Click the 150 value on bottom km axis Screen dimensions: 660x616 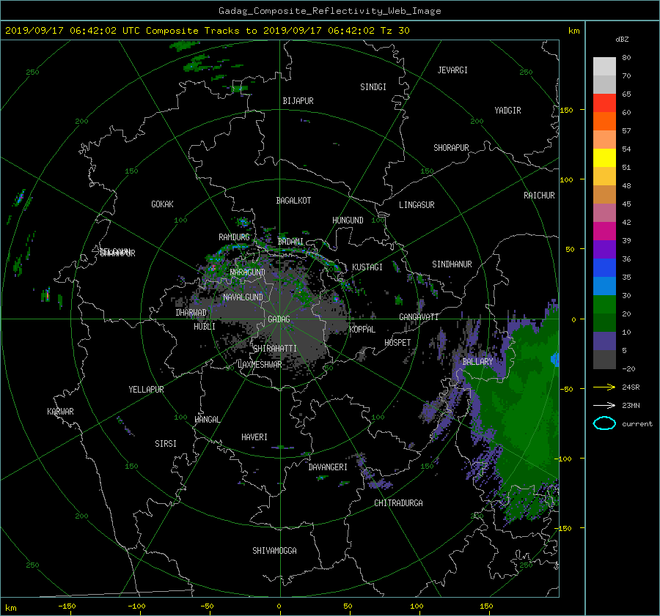[x=486, y=606]
